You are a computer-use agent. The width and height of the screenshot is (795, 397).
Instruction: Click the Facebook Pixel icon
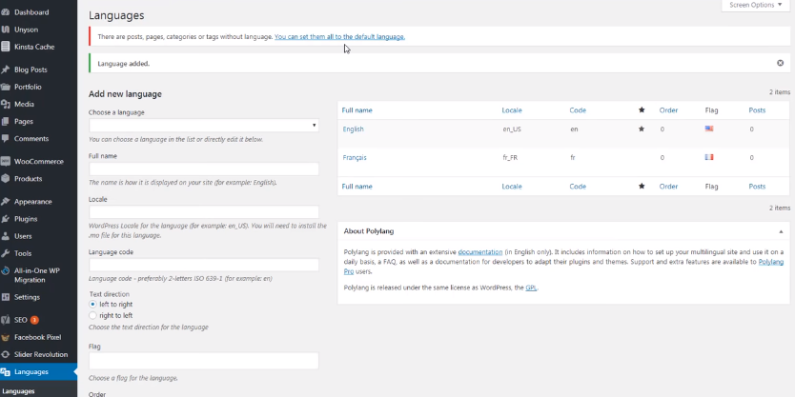click(5, 337)
